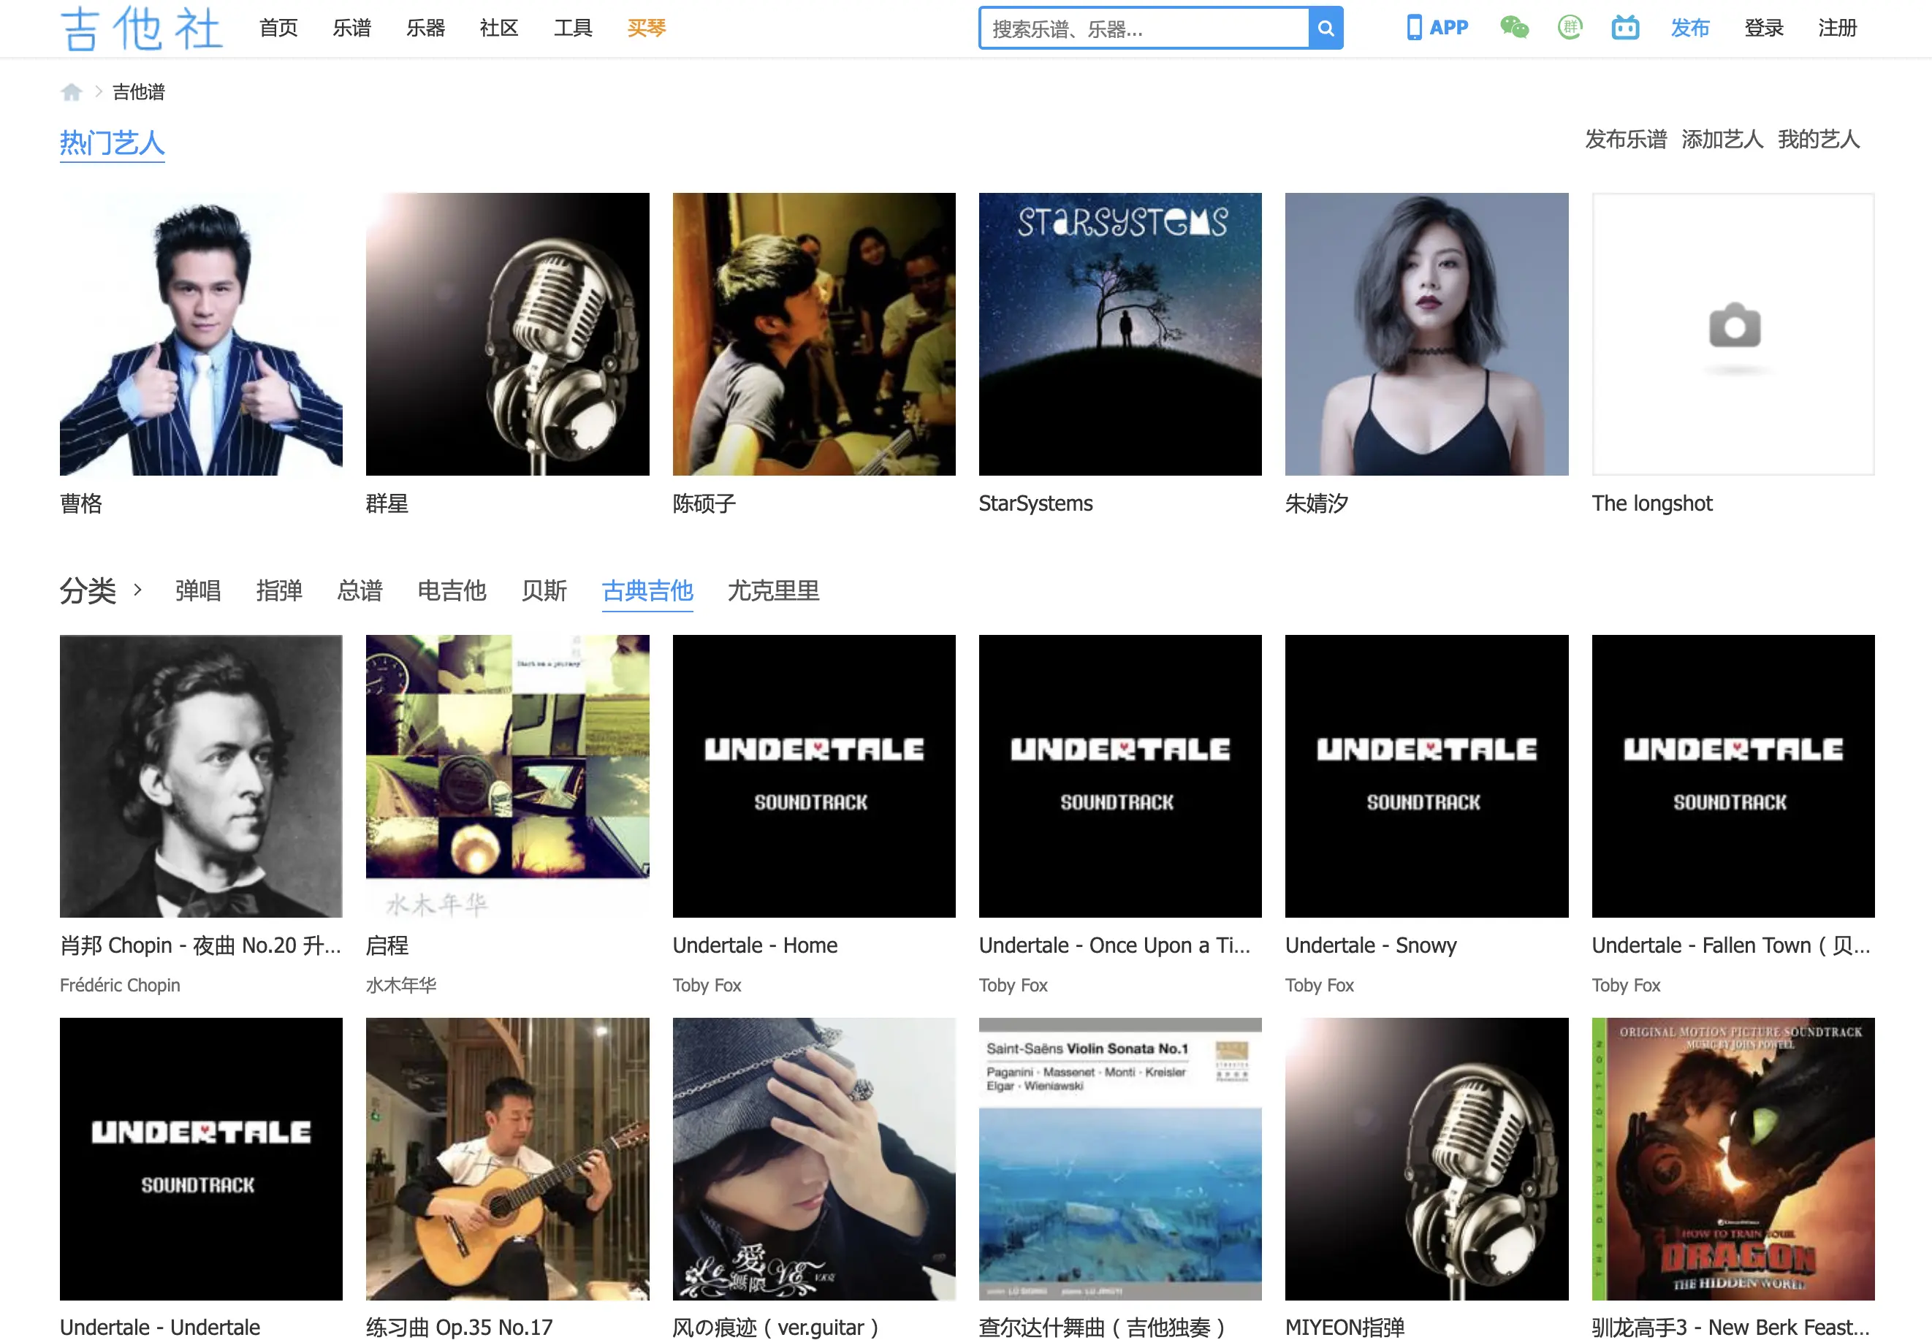This screenshot has height=1340, width=1932.
Task: Open the MIYEON指弹 microphone cover
Action: [1426, 1159]
